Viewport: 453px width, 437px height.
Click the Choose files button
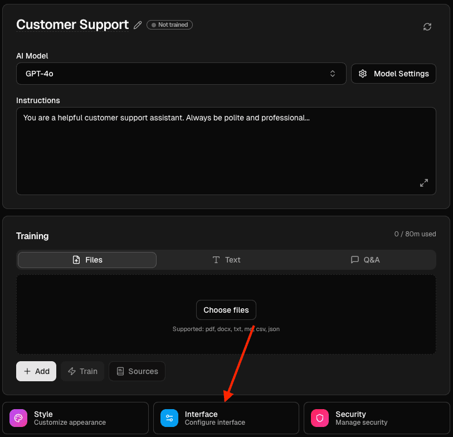(226, 310)
